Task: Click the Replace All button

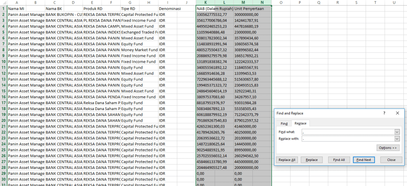Action: click(x=287, y=160)
